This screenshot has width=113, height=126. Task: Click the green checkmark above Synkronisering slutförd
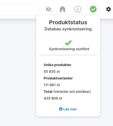68,43
